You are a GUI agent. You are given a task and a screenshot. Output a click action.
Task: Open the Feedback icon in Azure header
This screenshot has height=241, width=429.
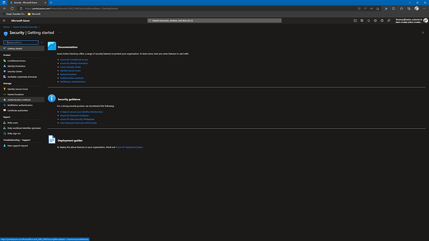389,21
